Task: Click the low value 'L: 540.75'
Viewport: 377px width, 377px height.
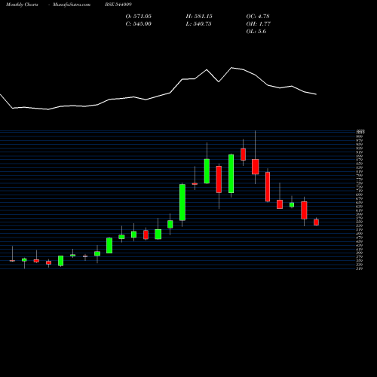Action: 198,24
